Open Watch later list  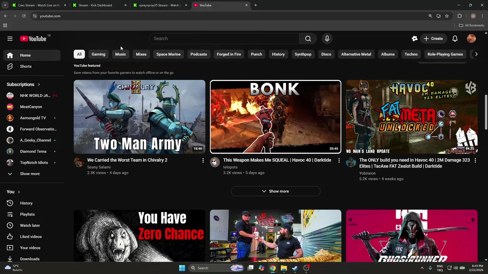tap(32, 225)
